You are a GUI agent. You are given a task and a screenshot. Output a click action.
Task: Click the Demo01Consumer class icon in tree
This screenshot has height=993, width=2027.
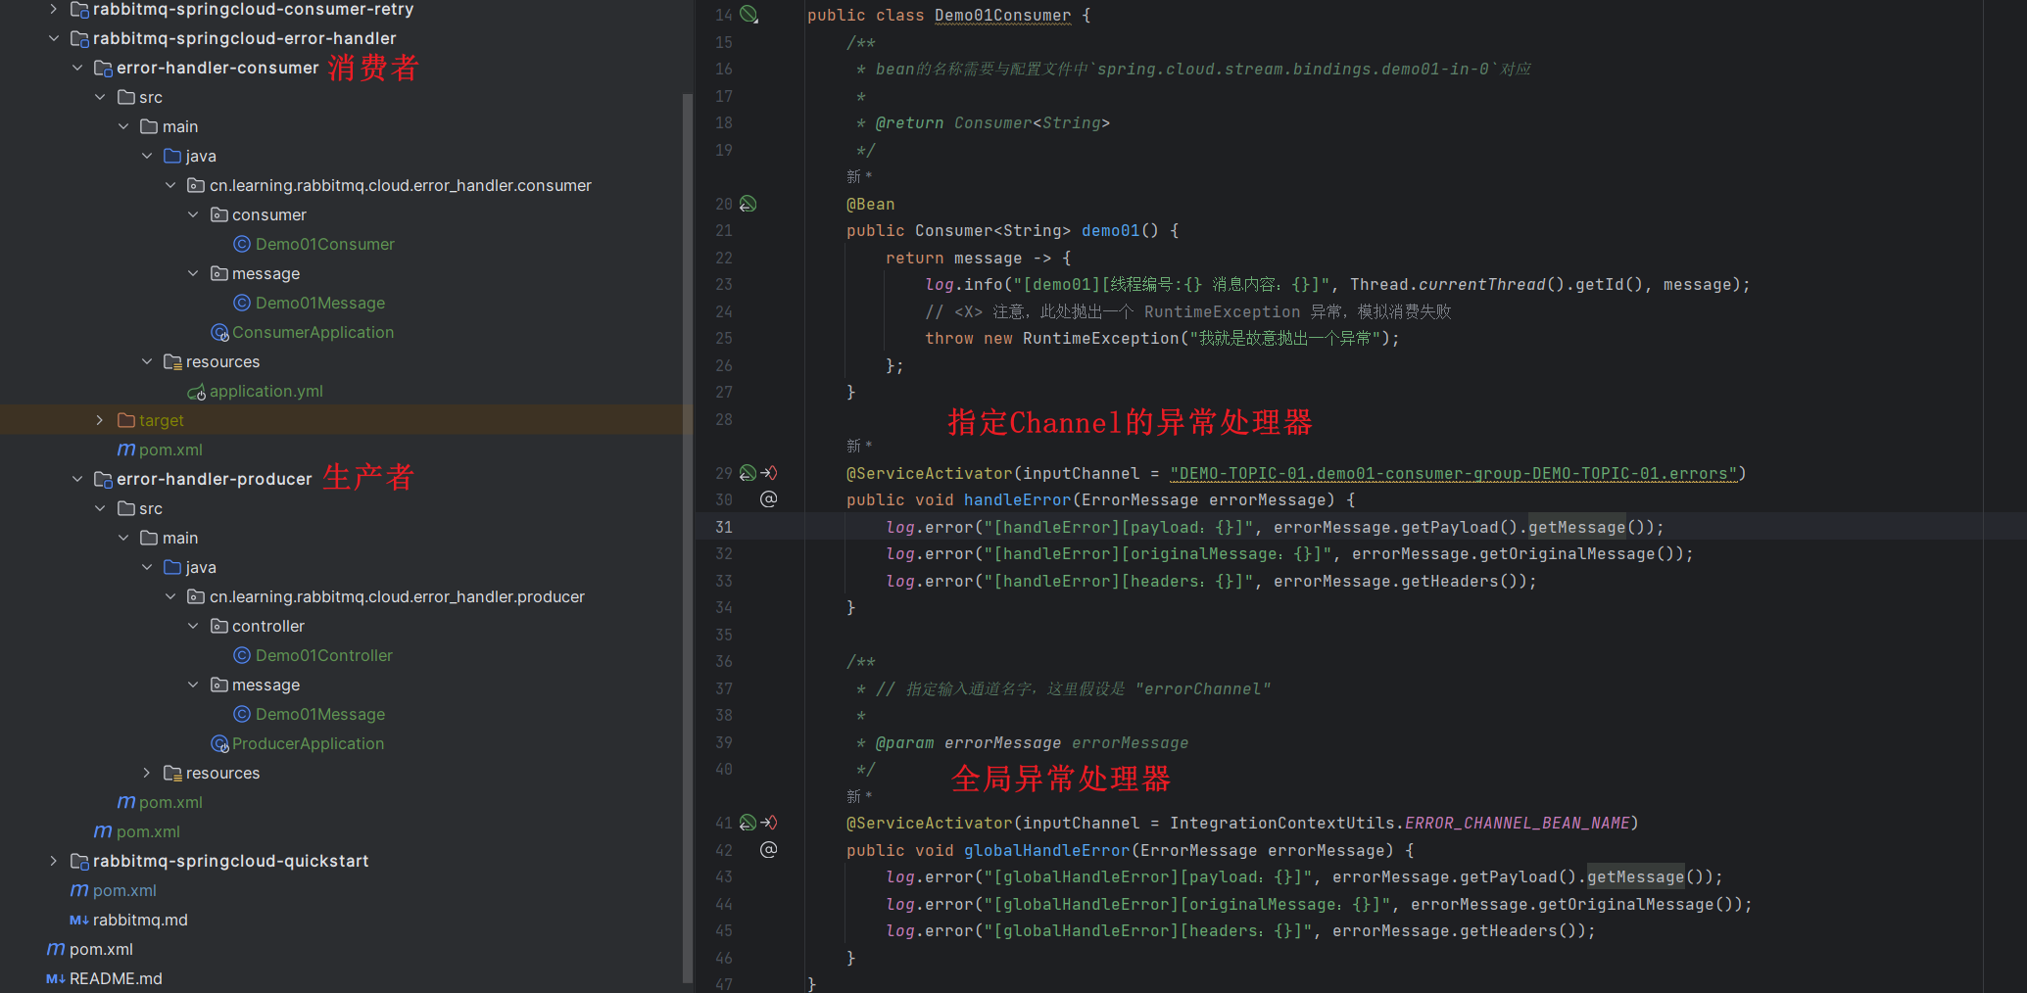pos(242,244)
